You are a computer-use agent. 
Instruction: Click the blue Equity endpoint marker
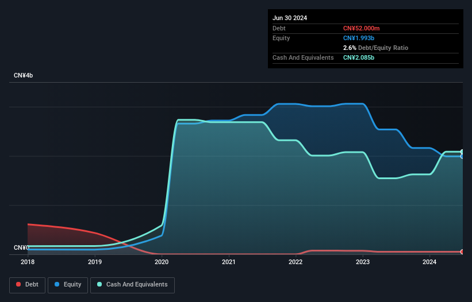[462, 156]
